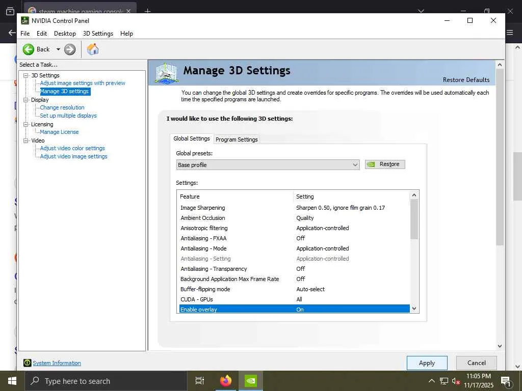The height and width of the screenshot is (391, 522).
Task: Open the Edit menu
Action: coord(42,34)
